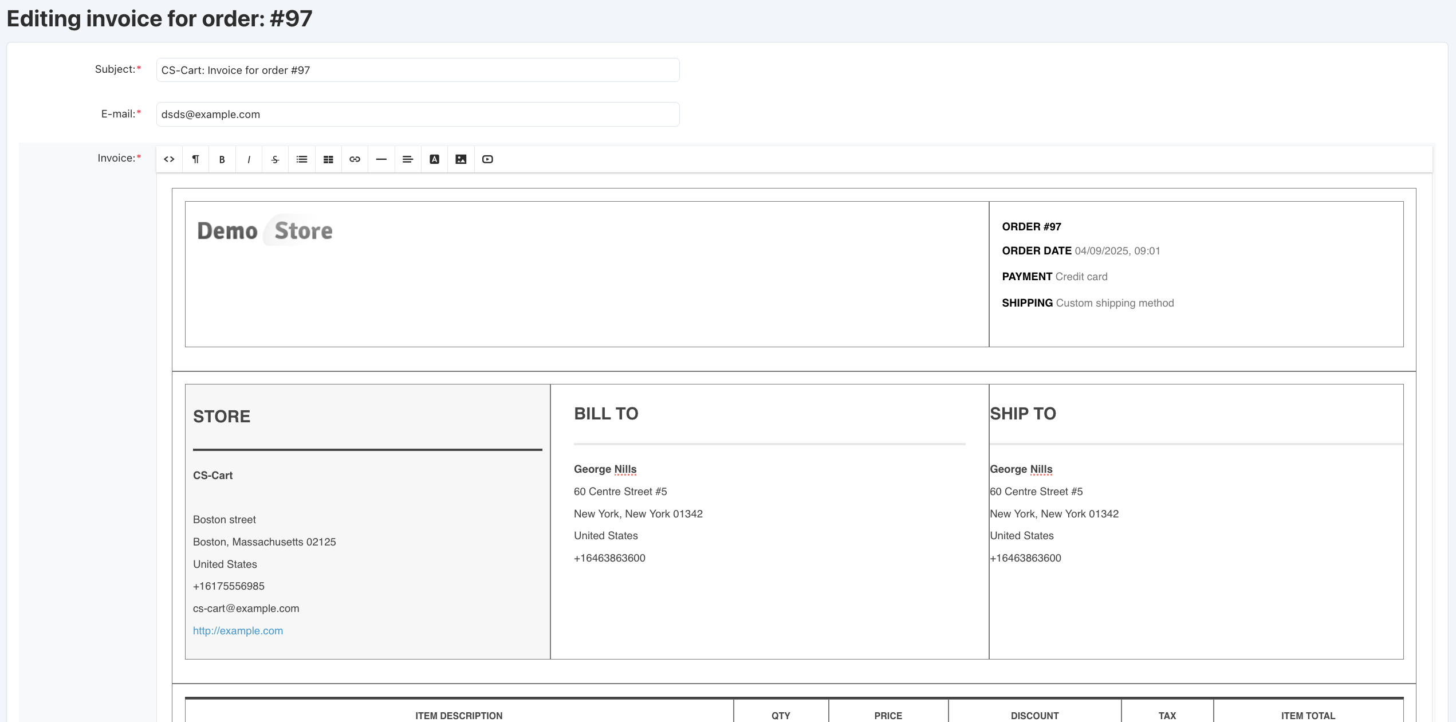The image size is (1456, 722).
Task: Click the ORDER #97 heading text
Action: coord(1032,227)
